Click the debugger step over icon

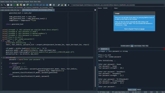coord(34,5)
